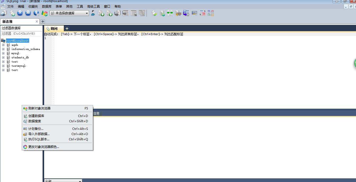Click the alter table toolbar icon
Image resolution: width=356 pixels, height=182 pixels.
point(134,13)
